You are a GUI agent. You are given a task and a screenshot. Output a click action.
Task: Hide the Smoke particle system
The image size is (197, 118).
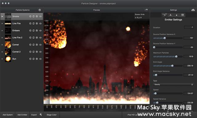coord(40,16)
